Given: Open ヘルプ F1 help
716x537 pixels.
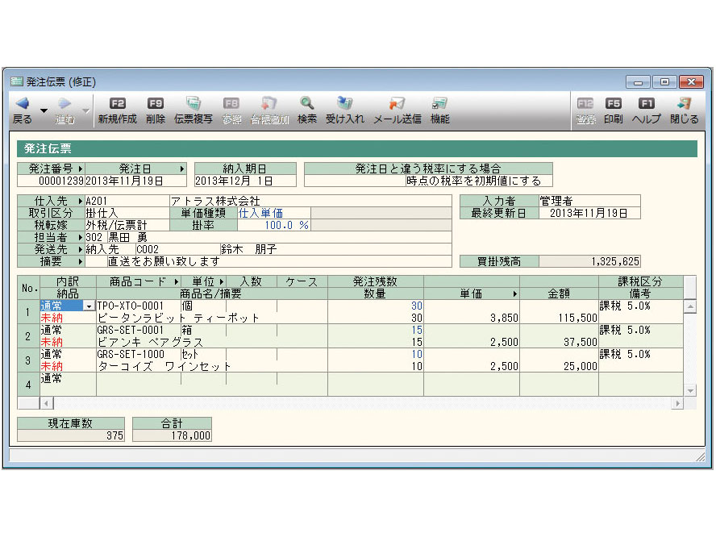Looking at the screenshot, I should pyautogui.click(x=646, y=104).
